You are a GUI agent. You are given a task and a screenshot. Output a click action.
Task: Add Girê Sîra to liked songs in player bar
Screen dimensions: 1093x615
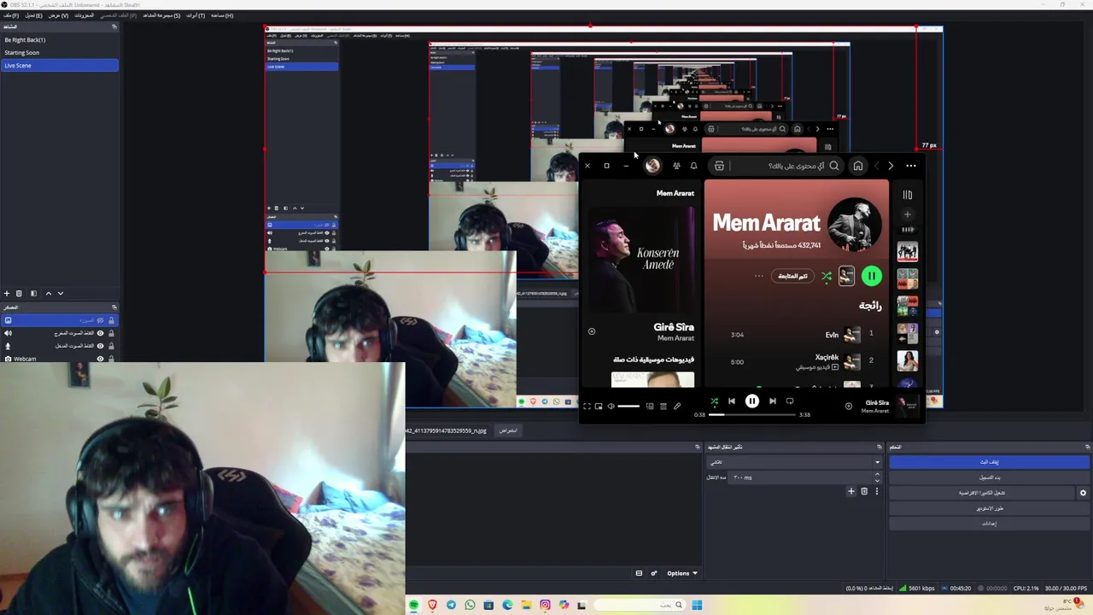[x=848, y=407]
